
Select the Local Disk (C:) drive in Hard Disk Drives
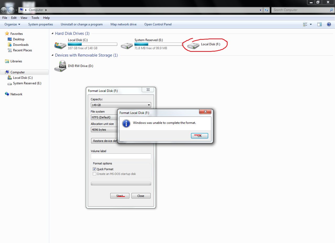[86, 44]
